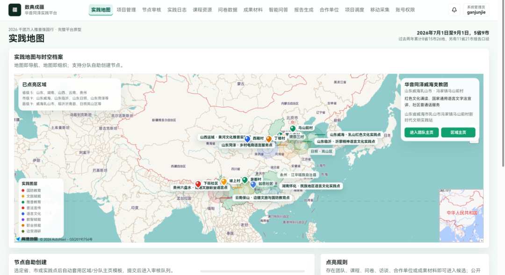Click the 数典戍疆 platform logo icon

[x=14, y=10]
